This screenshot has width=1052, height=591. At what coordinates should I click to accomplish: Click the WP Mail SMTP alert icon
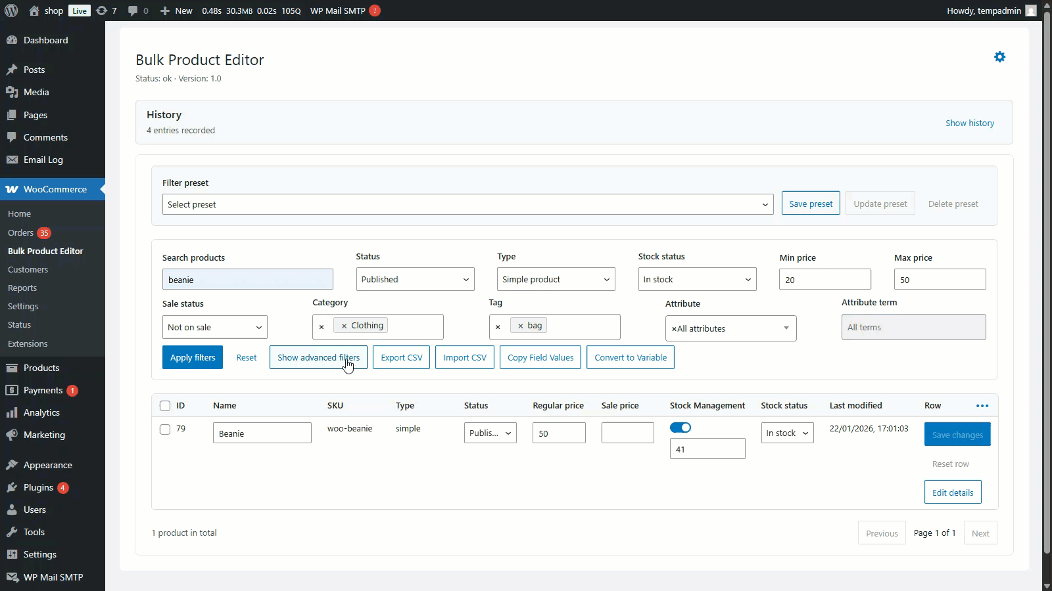tap(374, 11)
